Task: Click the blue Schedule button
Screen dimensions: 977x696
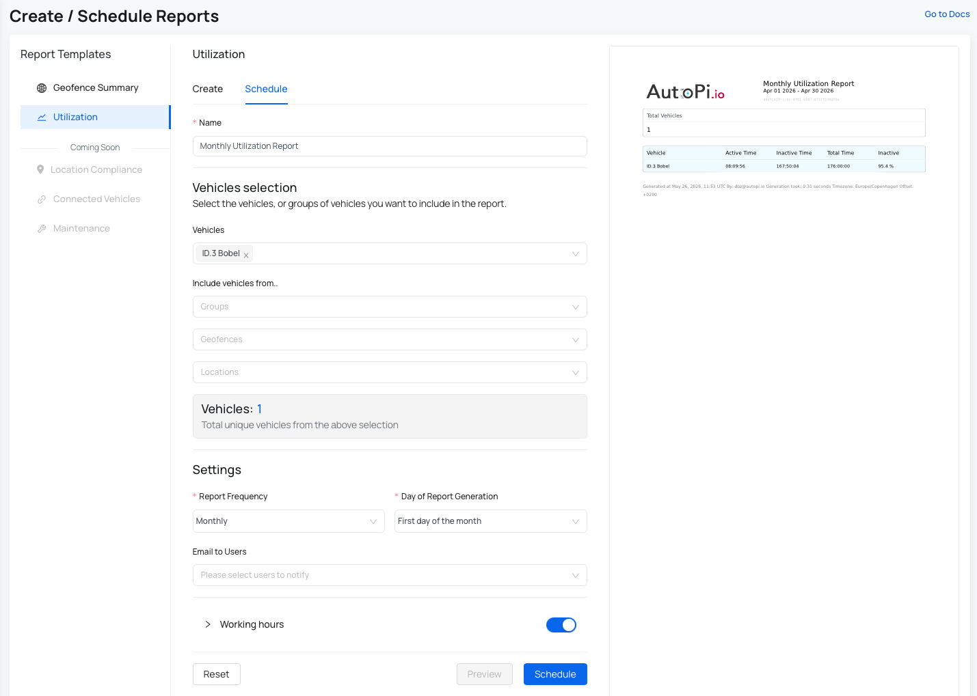Action: tap(555, 674)
